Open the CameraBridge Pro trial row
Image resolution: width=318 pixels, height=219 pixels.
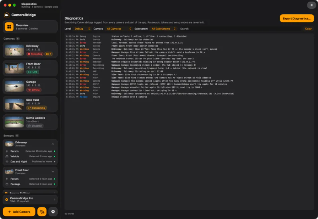(x=30, y=200)
